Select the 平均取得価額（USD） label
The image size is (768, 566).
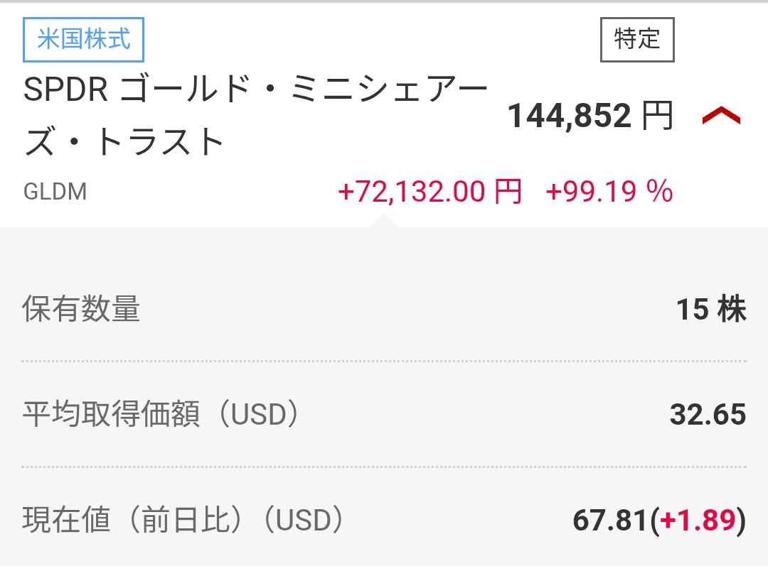tap(161, 415)
